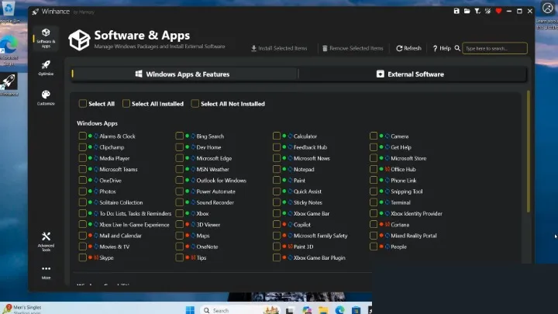Open the More menu in sidebar
This screenshot has width=558, height=314.
pyautogui.click(x=46, y=272)
